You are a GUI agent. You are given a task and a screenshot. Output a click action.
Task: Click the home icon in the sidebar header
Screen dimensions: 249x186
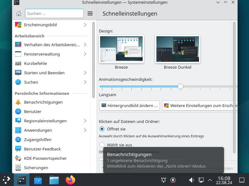tap(19, 14)
